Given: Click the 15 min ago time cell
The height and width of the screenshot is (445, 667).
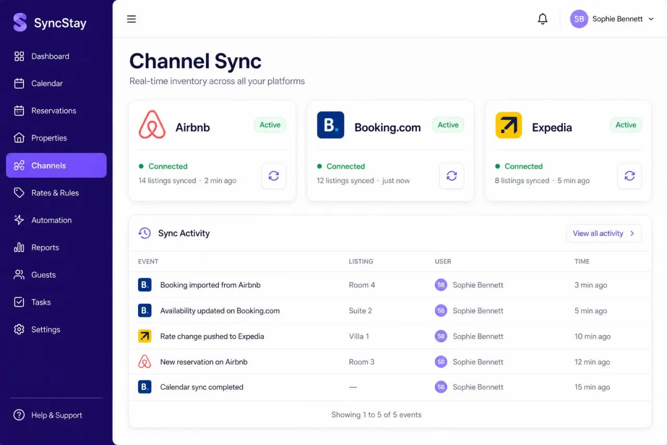Looking at the screenshot, I should coord(592,387).
